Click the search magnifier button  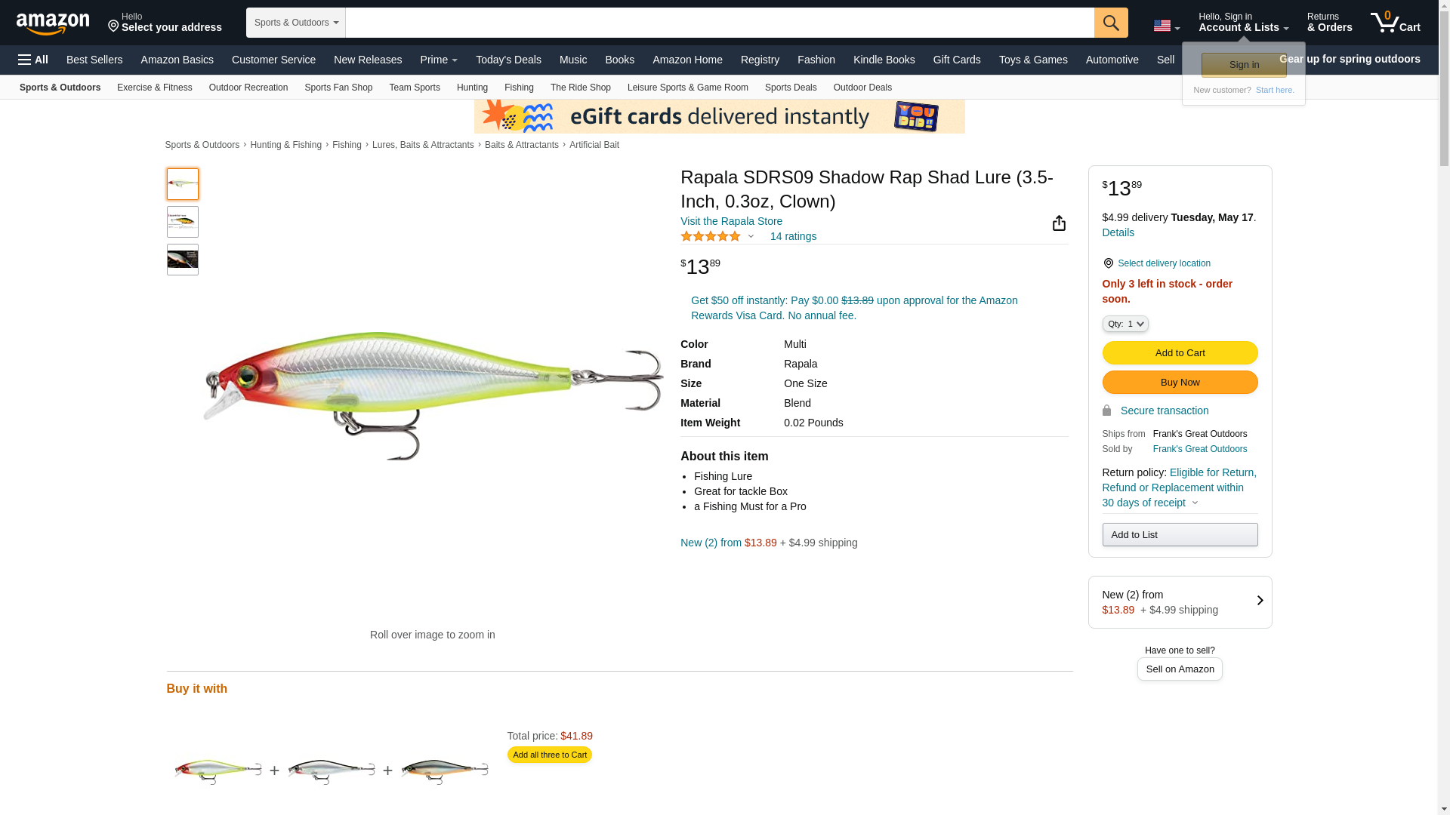coord(1110,23)
